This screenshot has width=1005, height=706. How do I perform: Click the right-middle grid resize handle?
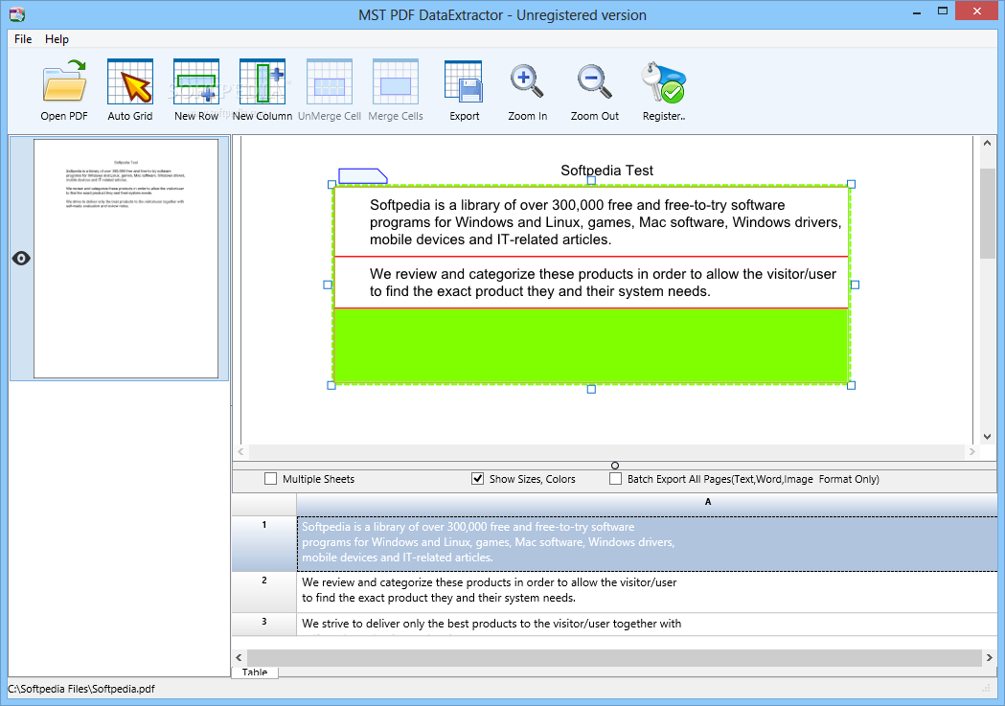pos(855,285)
